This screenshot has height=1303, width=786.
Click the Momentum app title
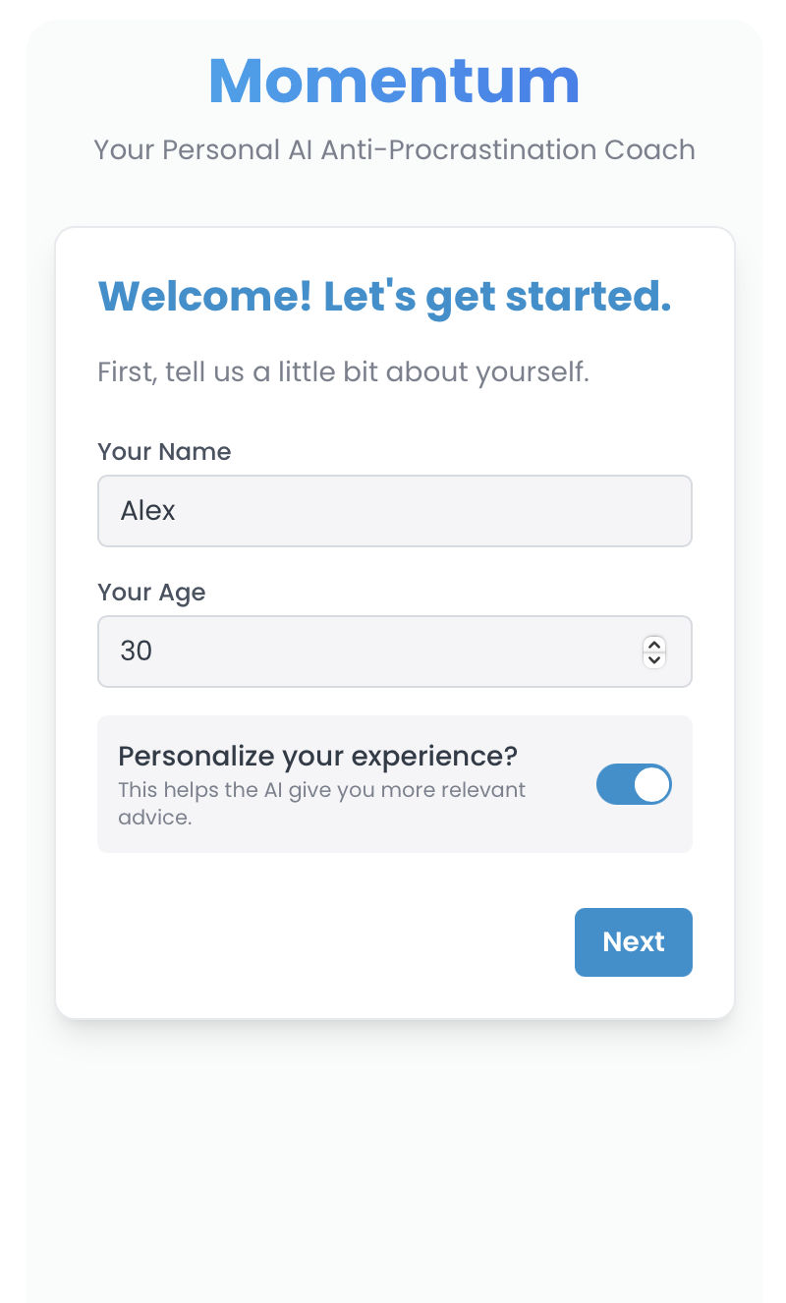click(x=394, y=81)
